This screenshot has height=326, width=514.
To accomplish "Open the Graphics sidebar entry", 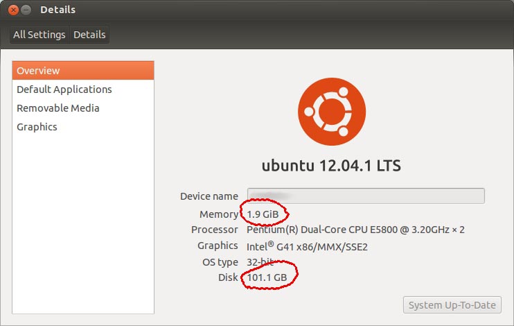I will 37,127.
